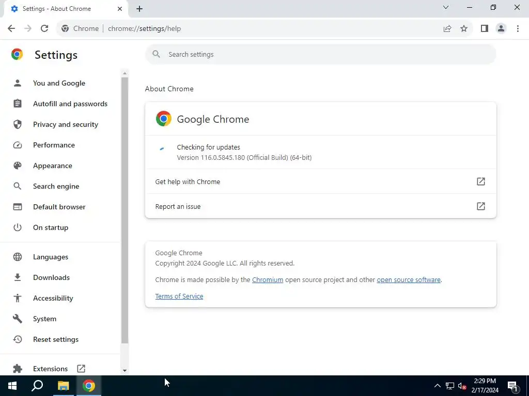Click the Google Chrome logo in About card
This screenshot has height=396, width=529.
(x=164, y=119)
